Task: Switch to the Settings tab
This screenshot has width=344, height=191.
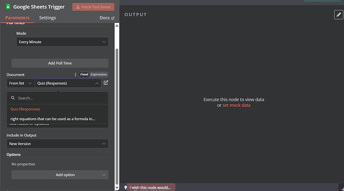Action: pyautogui.click(x=47, y=18)
